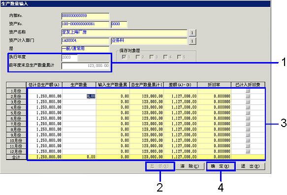Check 保存对象层 checkbox 2
The height and width of the screenshot is (195, 287).
click(138, 57)
